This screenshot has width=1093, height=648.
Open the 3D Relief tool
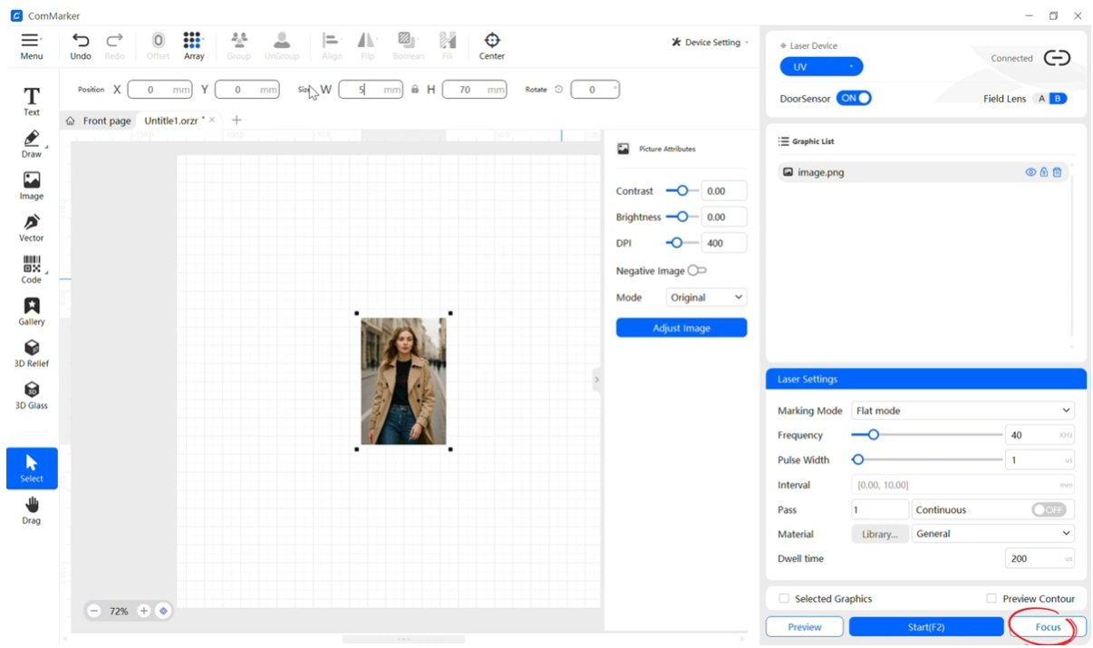click(x=32, y=352)
